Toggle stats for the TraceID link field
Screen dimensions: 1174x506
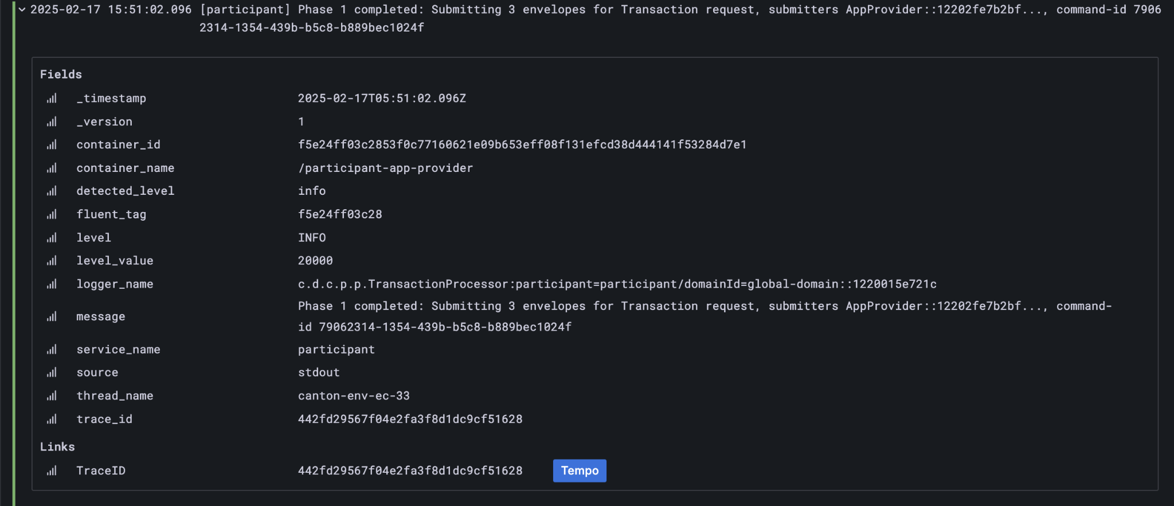coord(52,470)
